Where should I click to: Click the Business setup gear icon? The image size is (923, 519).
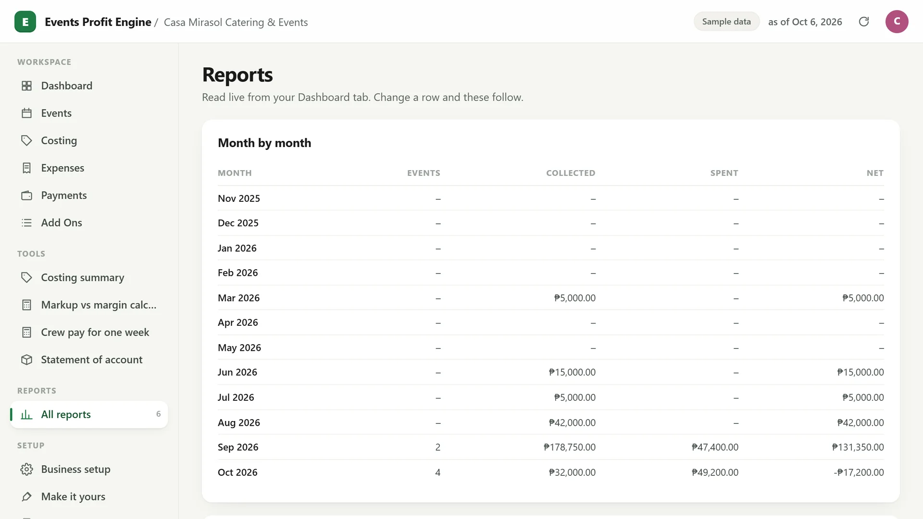pos(27,469)
